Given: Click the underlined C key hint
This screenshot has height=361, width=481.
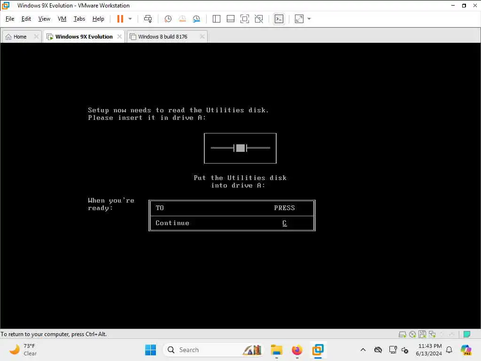Looking at the screenshot, I should pyautogui.click(x=284, y=223).
